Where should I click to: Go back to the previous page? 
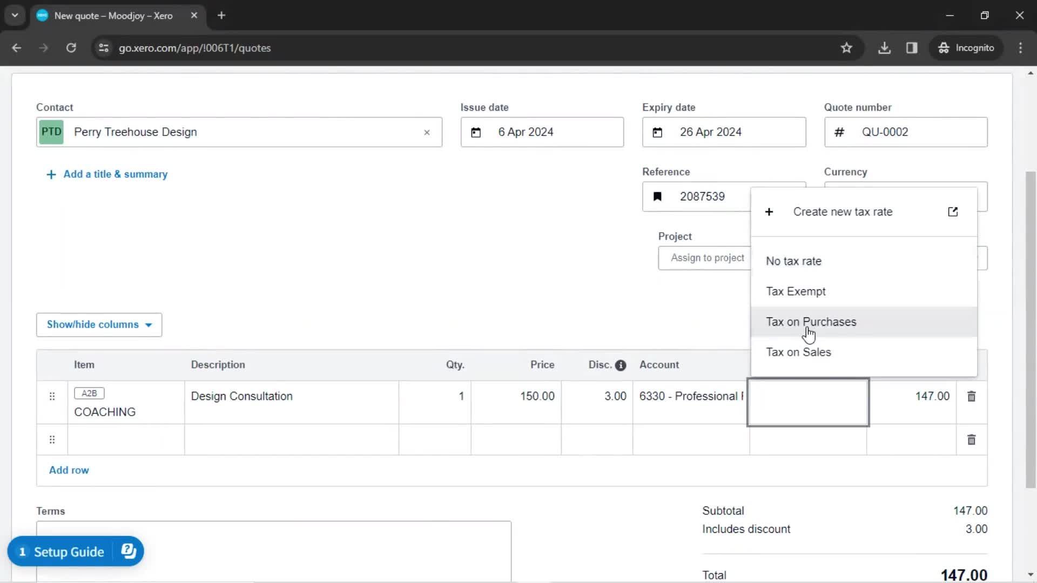tap(17, 48)
